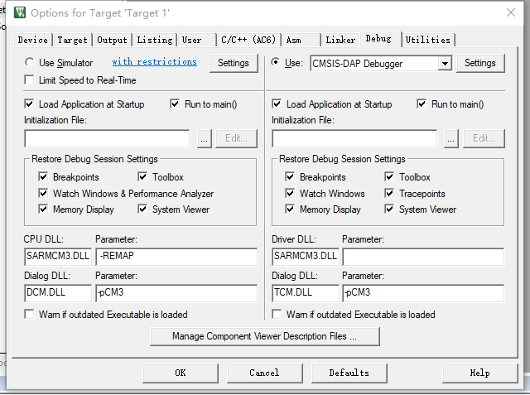Open the Output tab
Screen dimensions: 530x395
pyautogui.click(x=112, y=40)
